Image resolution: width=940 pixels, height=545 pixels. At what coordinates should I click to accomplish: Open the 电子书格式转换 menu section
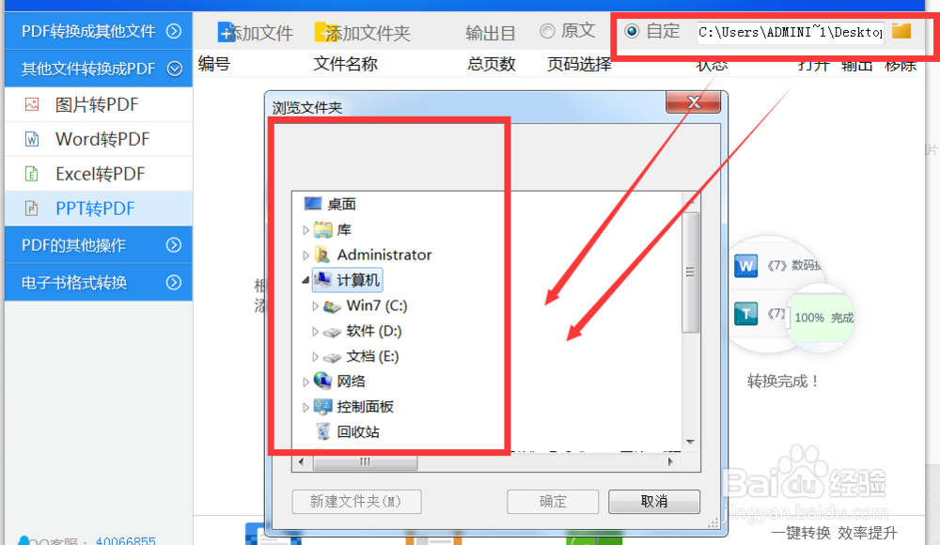click(x=99, y=283)
